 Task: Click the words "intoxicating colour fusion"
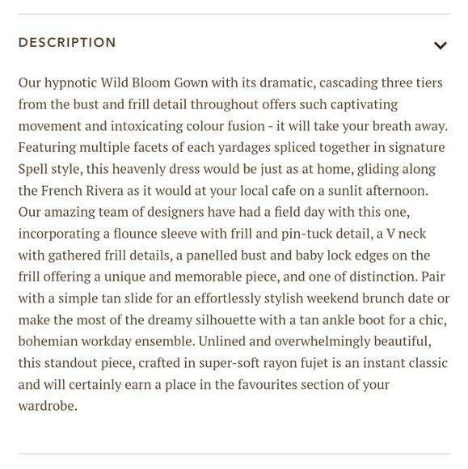tap(188, 126)
